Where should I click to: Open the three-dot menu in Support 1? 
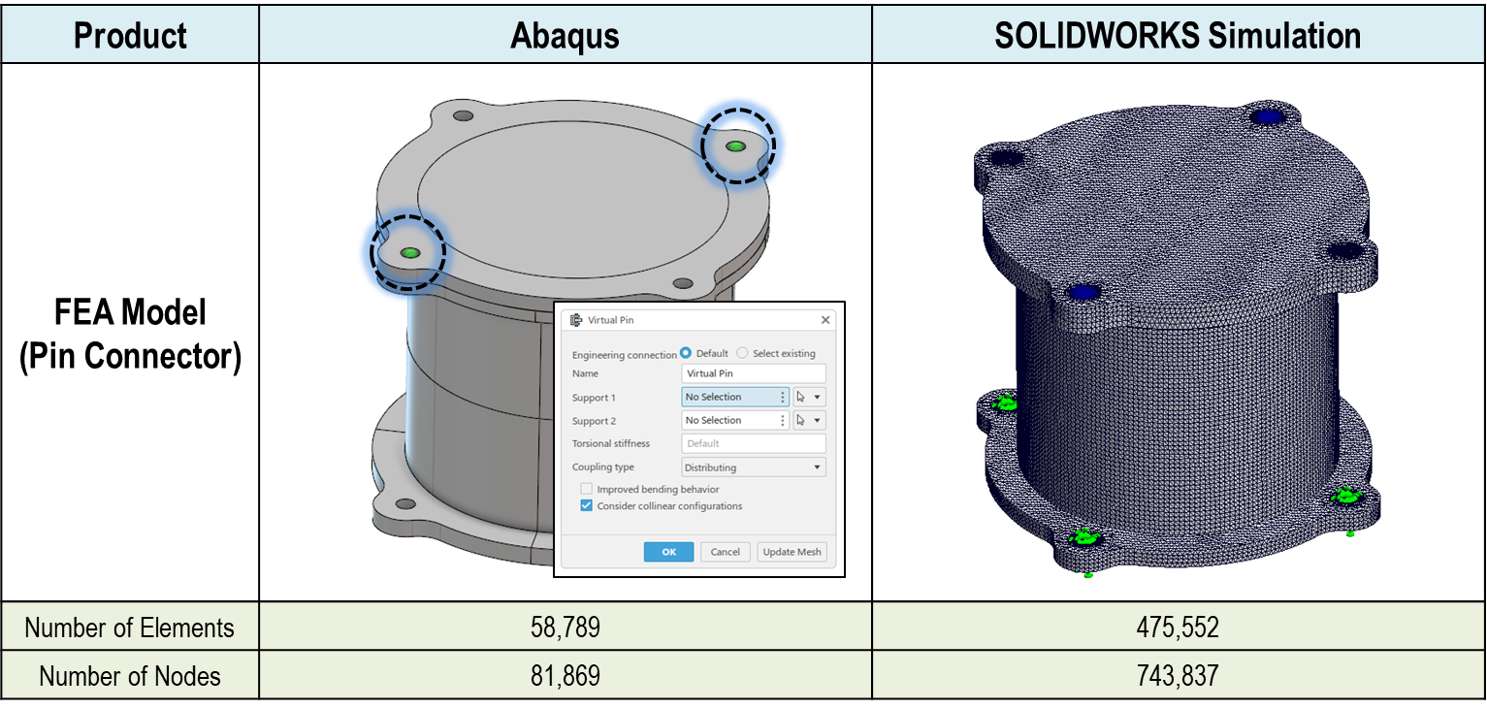click(x=783, y=397)
